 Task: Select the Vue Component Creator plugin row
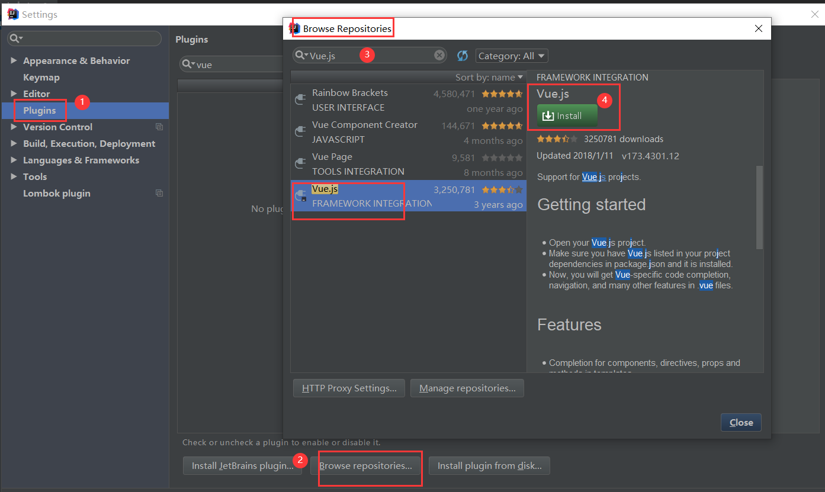coord(408,132)
